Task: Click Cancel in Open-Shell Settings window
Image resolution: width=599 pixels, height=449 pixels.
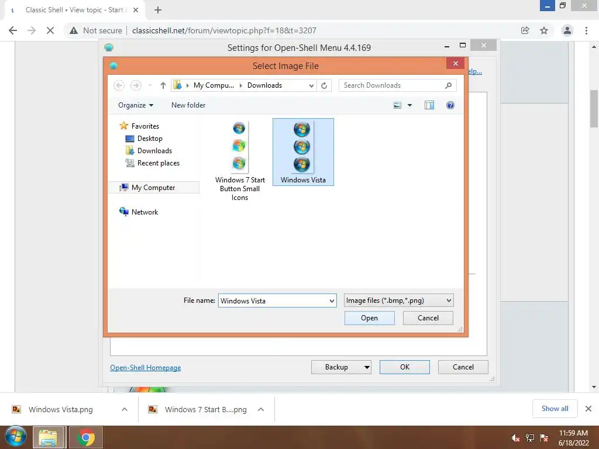Action: click(x=463, y=367)
